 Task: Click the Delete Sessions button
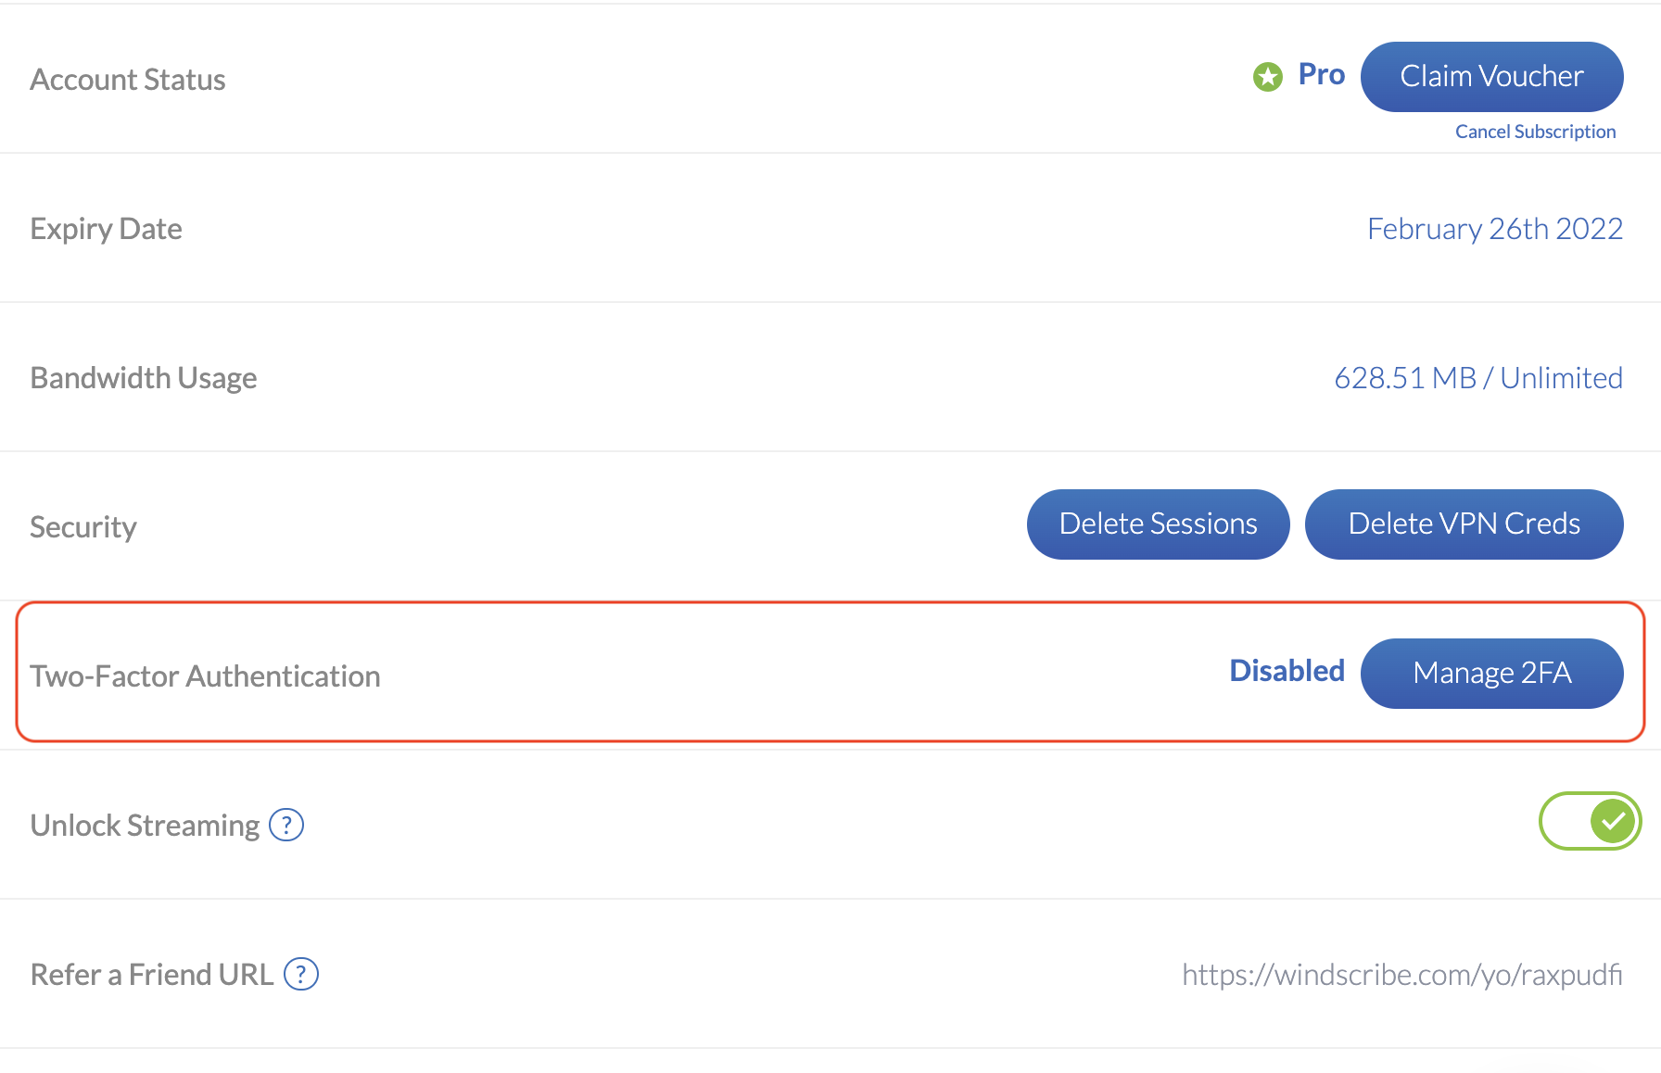coord(1159,524)
